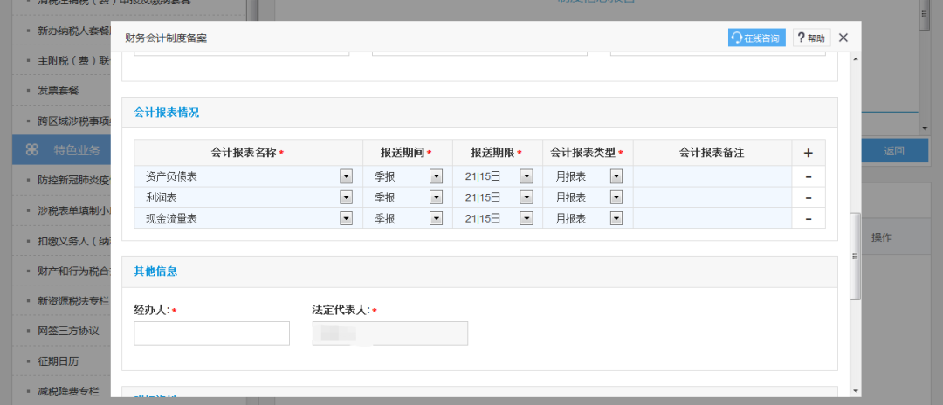This screenshot has width=943, height=405.
Task: Click the 会计报表备注 column header
Action: 712,153
